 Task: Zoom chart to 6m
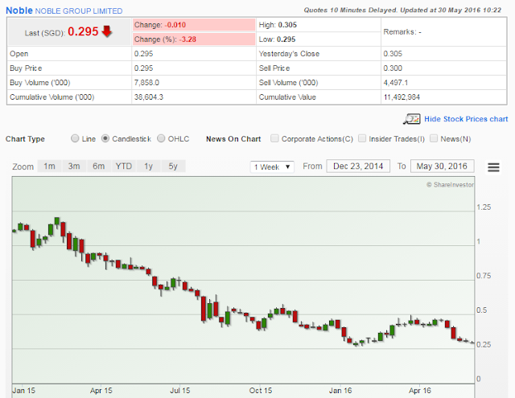coord(98,166)
